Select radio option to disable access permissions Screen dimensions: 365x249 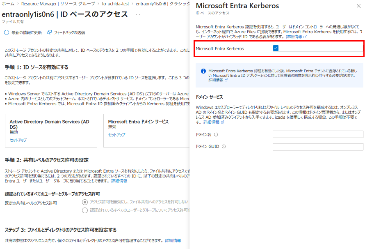pos(85,202)
